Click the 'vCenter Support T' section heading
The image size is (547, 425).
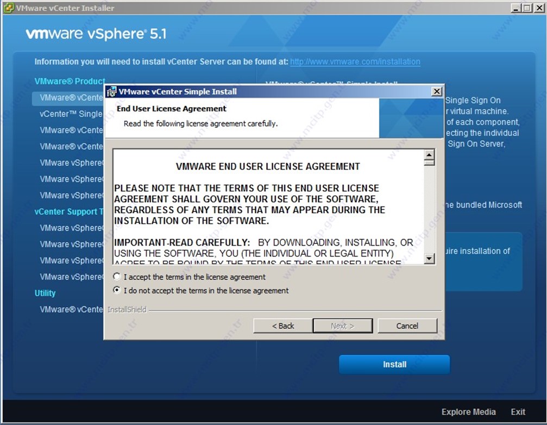69,212
